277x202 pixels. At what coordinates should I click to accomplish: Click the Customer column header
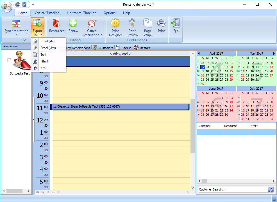click(x=210, y=126)
